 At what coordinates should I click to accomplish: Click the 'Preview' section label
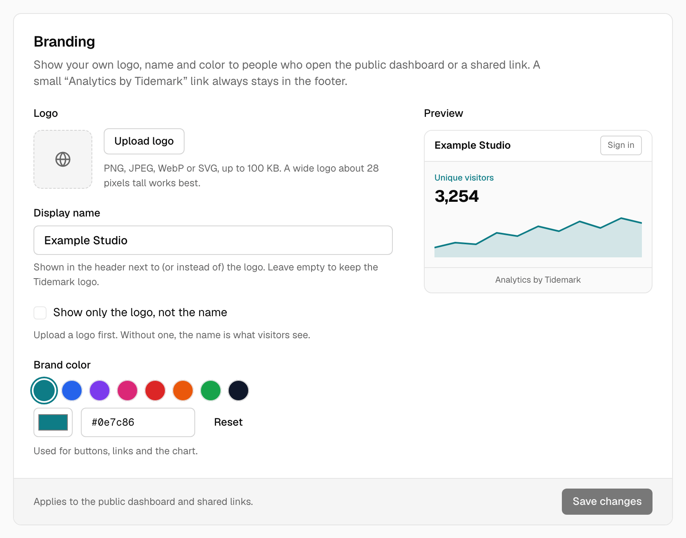(x=443, y=113)
